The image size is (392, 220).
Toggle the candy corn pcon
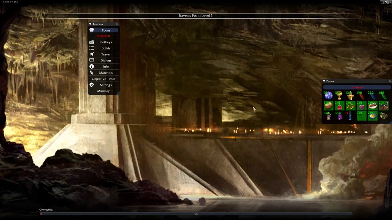pos(350,106)
